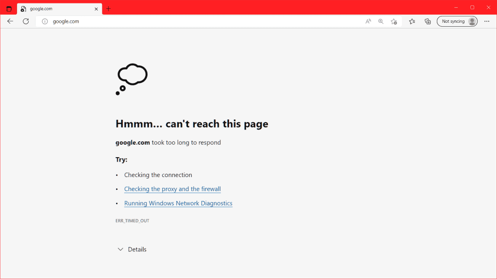View site information icon in address bar
Viewport: 497px width, 279px height.
click(x=45, y=21)
